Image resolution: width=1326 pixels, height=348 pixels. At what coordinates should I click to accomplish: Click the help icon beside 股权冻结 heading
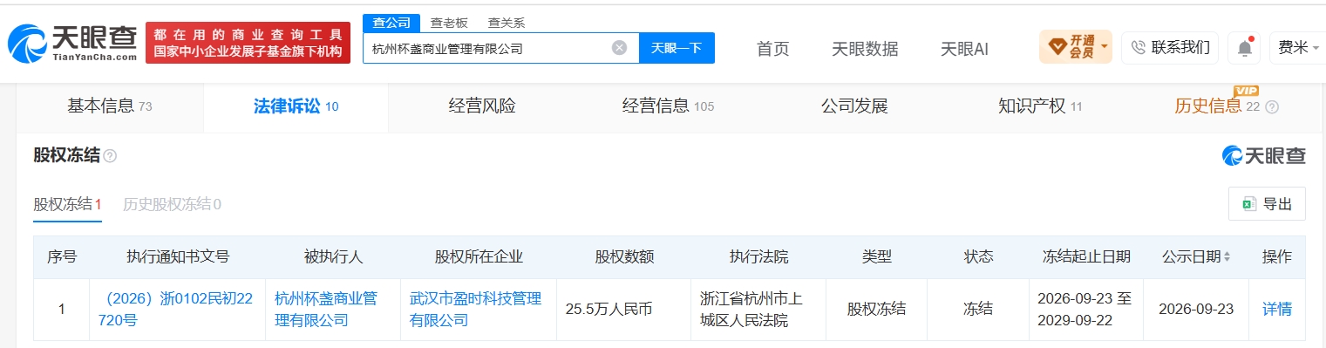point(110,156)
